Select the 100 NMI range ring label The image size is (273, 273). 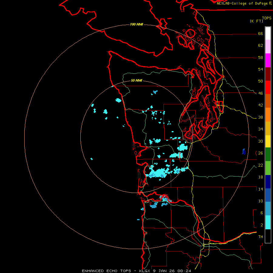[136, 24]
